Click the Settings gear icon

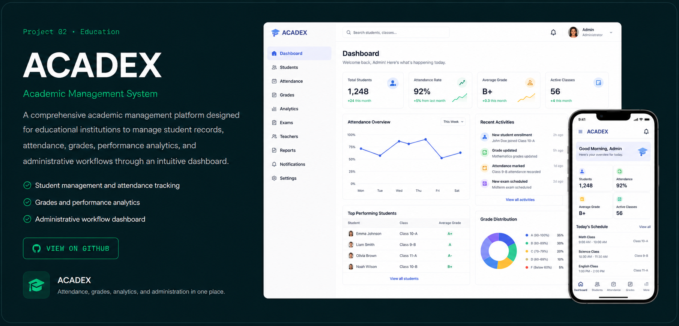pos(274,178)
